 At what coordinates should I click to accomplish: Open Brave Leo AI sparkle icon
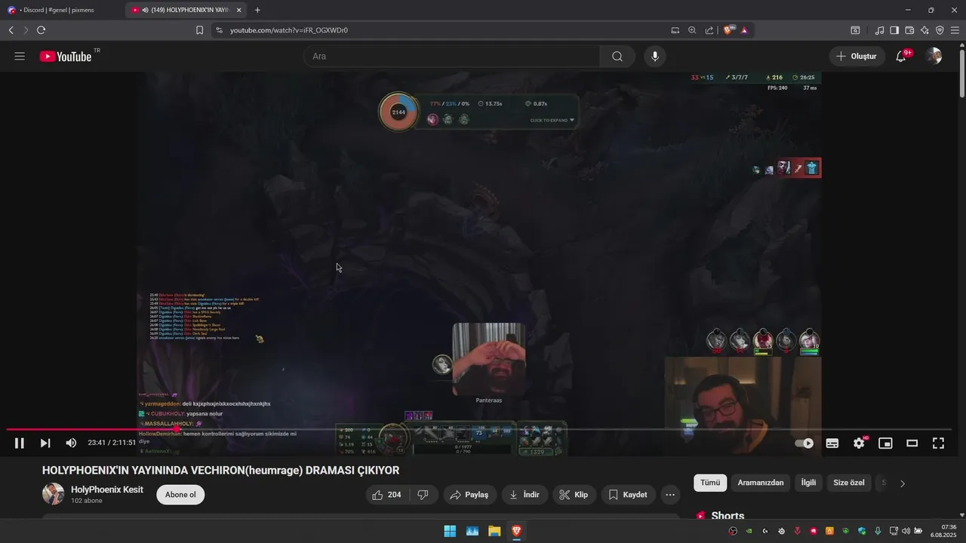pos(924,30)
